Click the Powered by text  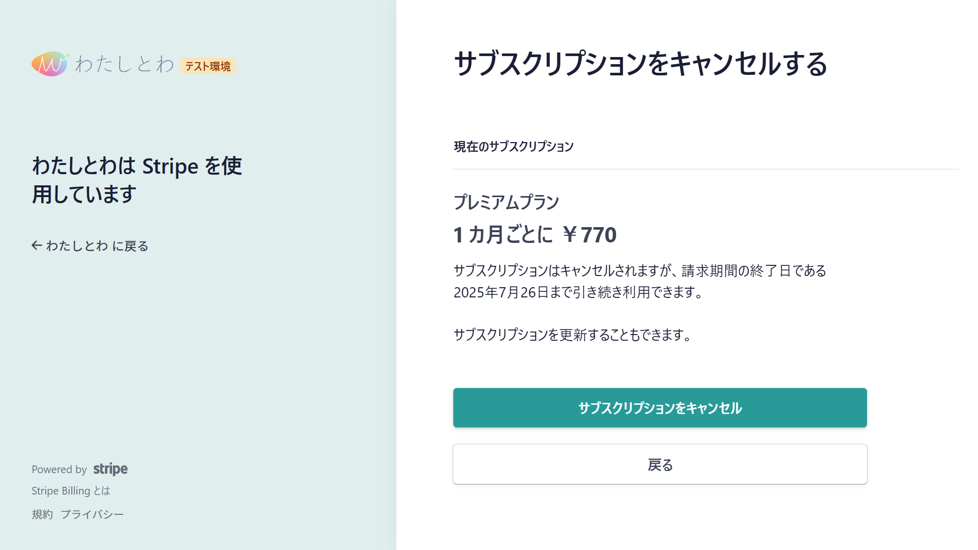click(x=59, y=470)
